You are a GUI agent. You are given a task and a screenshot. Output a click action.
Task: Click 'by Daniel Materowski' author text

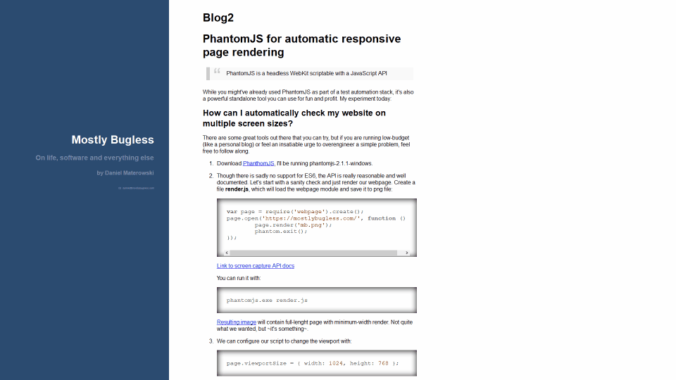coord(125,172)
